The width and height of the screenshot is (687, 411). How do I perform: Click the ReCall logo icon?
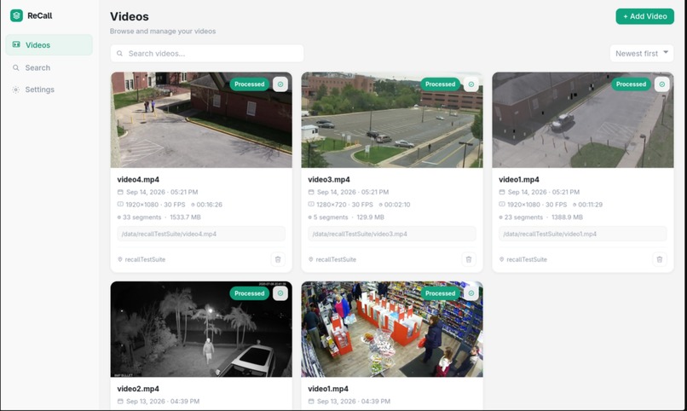coord(16,15)
